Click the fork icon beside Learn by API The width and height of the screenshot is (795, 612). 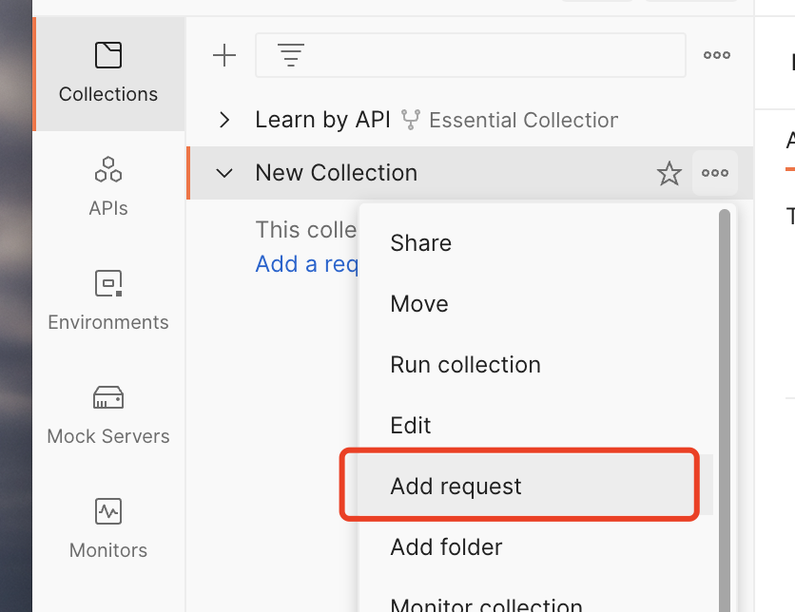(x=411, y=120)
